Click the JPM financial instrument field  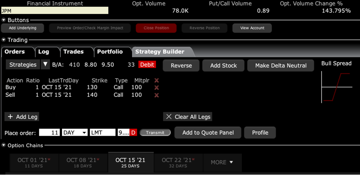point(54,11)
